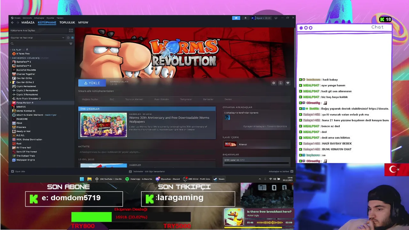The image size is (409, 230).
Task: Open OBS taskbar item
Action: click(x=197, y=179)
